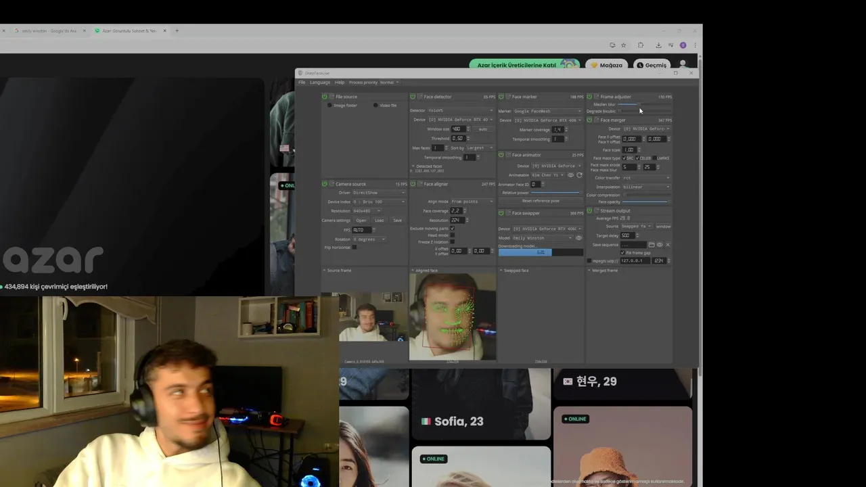Toggle the Face detector power icon
This screenshot has width=866, height=487.
pyautogui.click(x=413, y=97)
